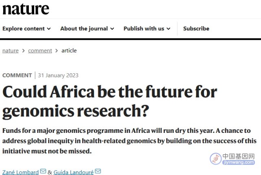Click the 31 January 2023 publication date
This screenshot has width=261, height=175.
[x=58, y=75]
